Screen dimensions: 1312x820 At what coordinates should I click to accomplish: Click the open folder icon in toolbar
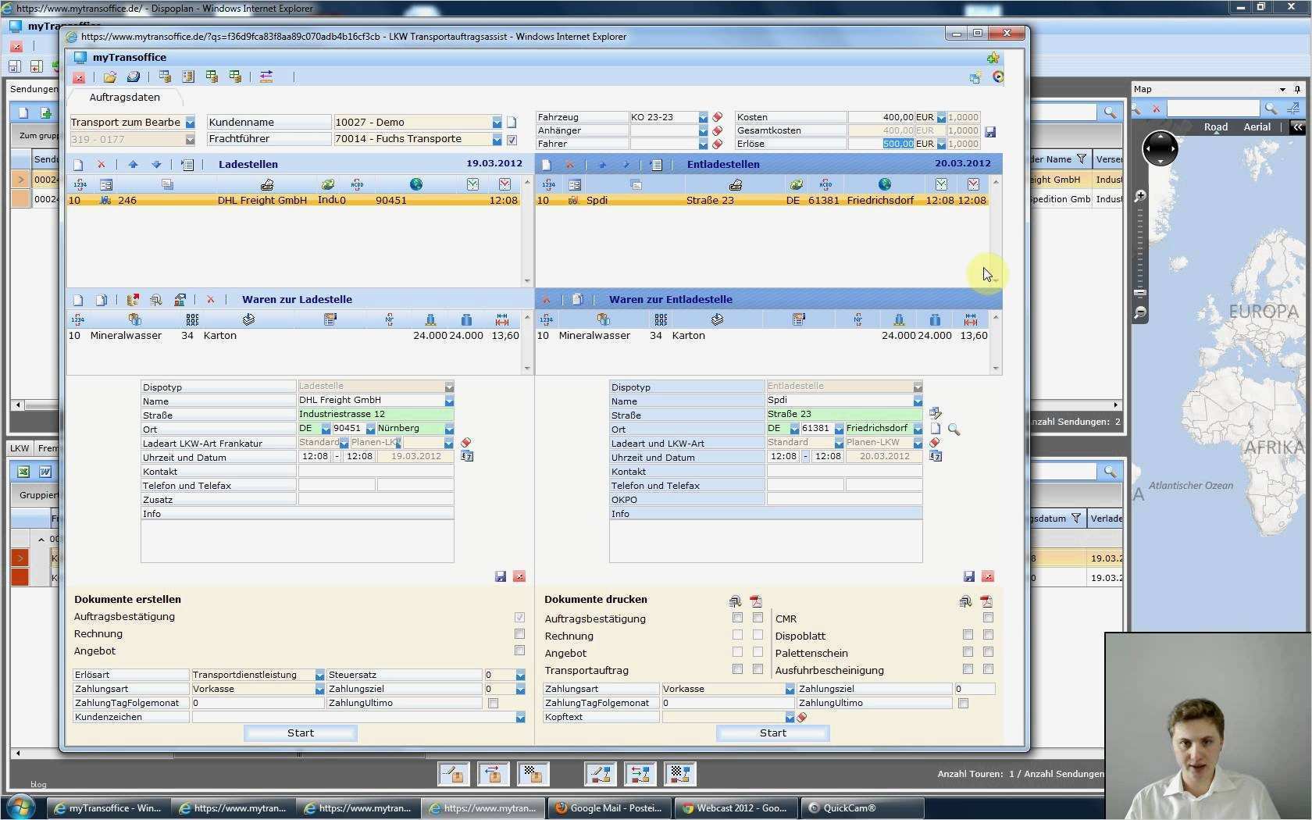click(110, 77)
